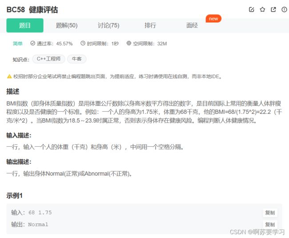Click the yellow warning triangle icon
The image size is (289, 238).
point(9,77)
